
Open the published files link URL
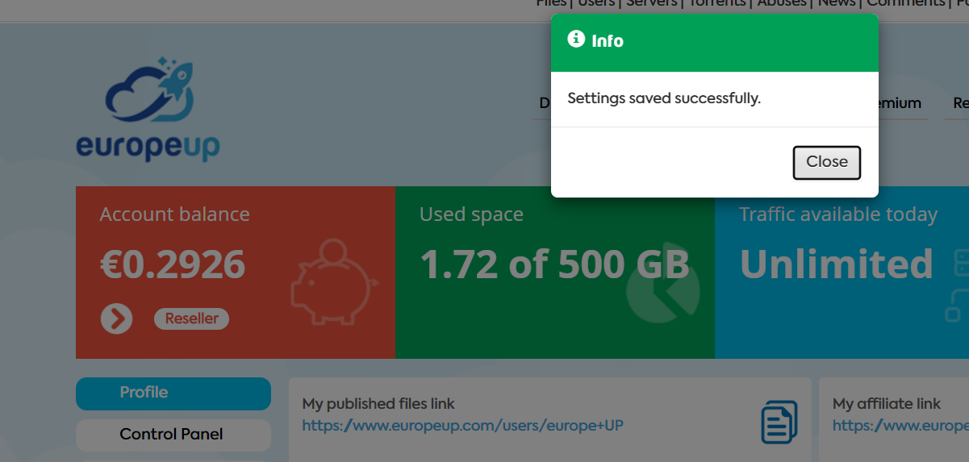click(463, 426)
